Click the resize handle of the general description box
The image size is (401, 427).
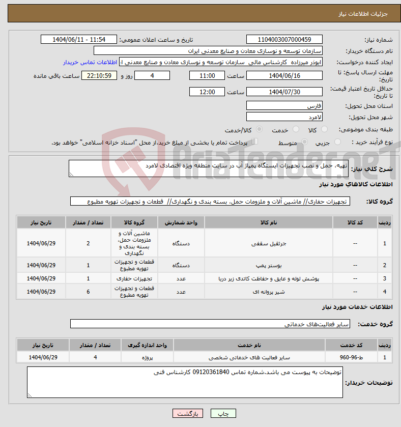pos(71,175)
